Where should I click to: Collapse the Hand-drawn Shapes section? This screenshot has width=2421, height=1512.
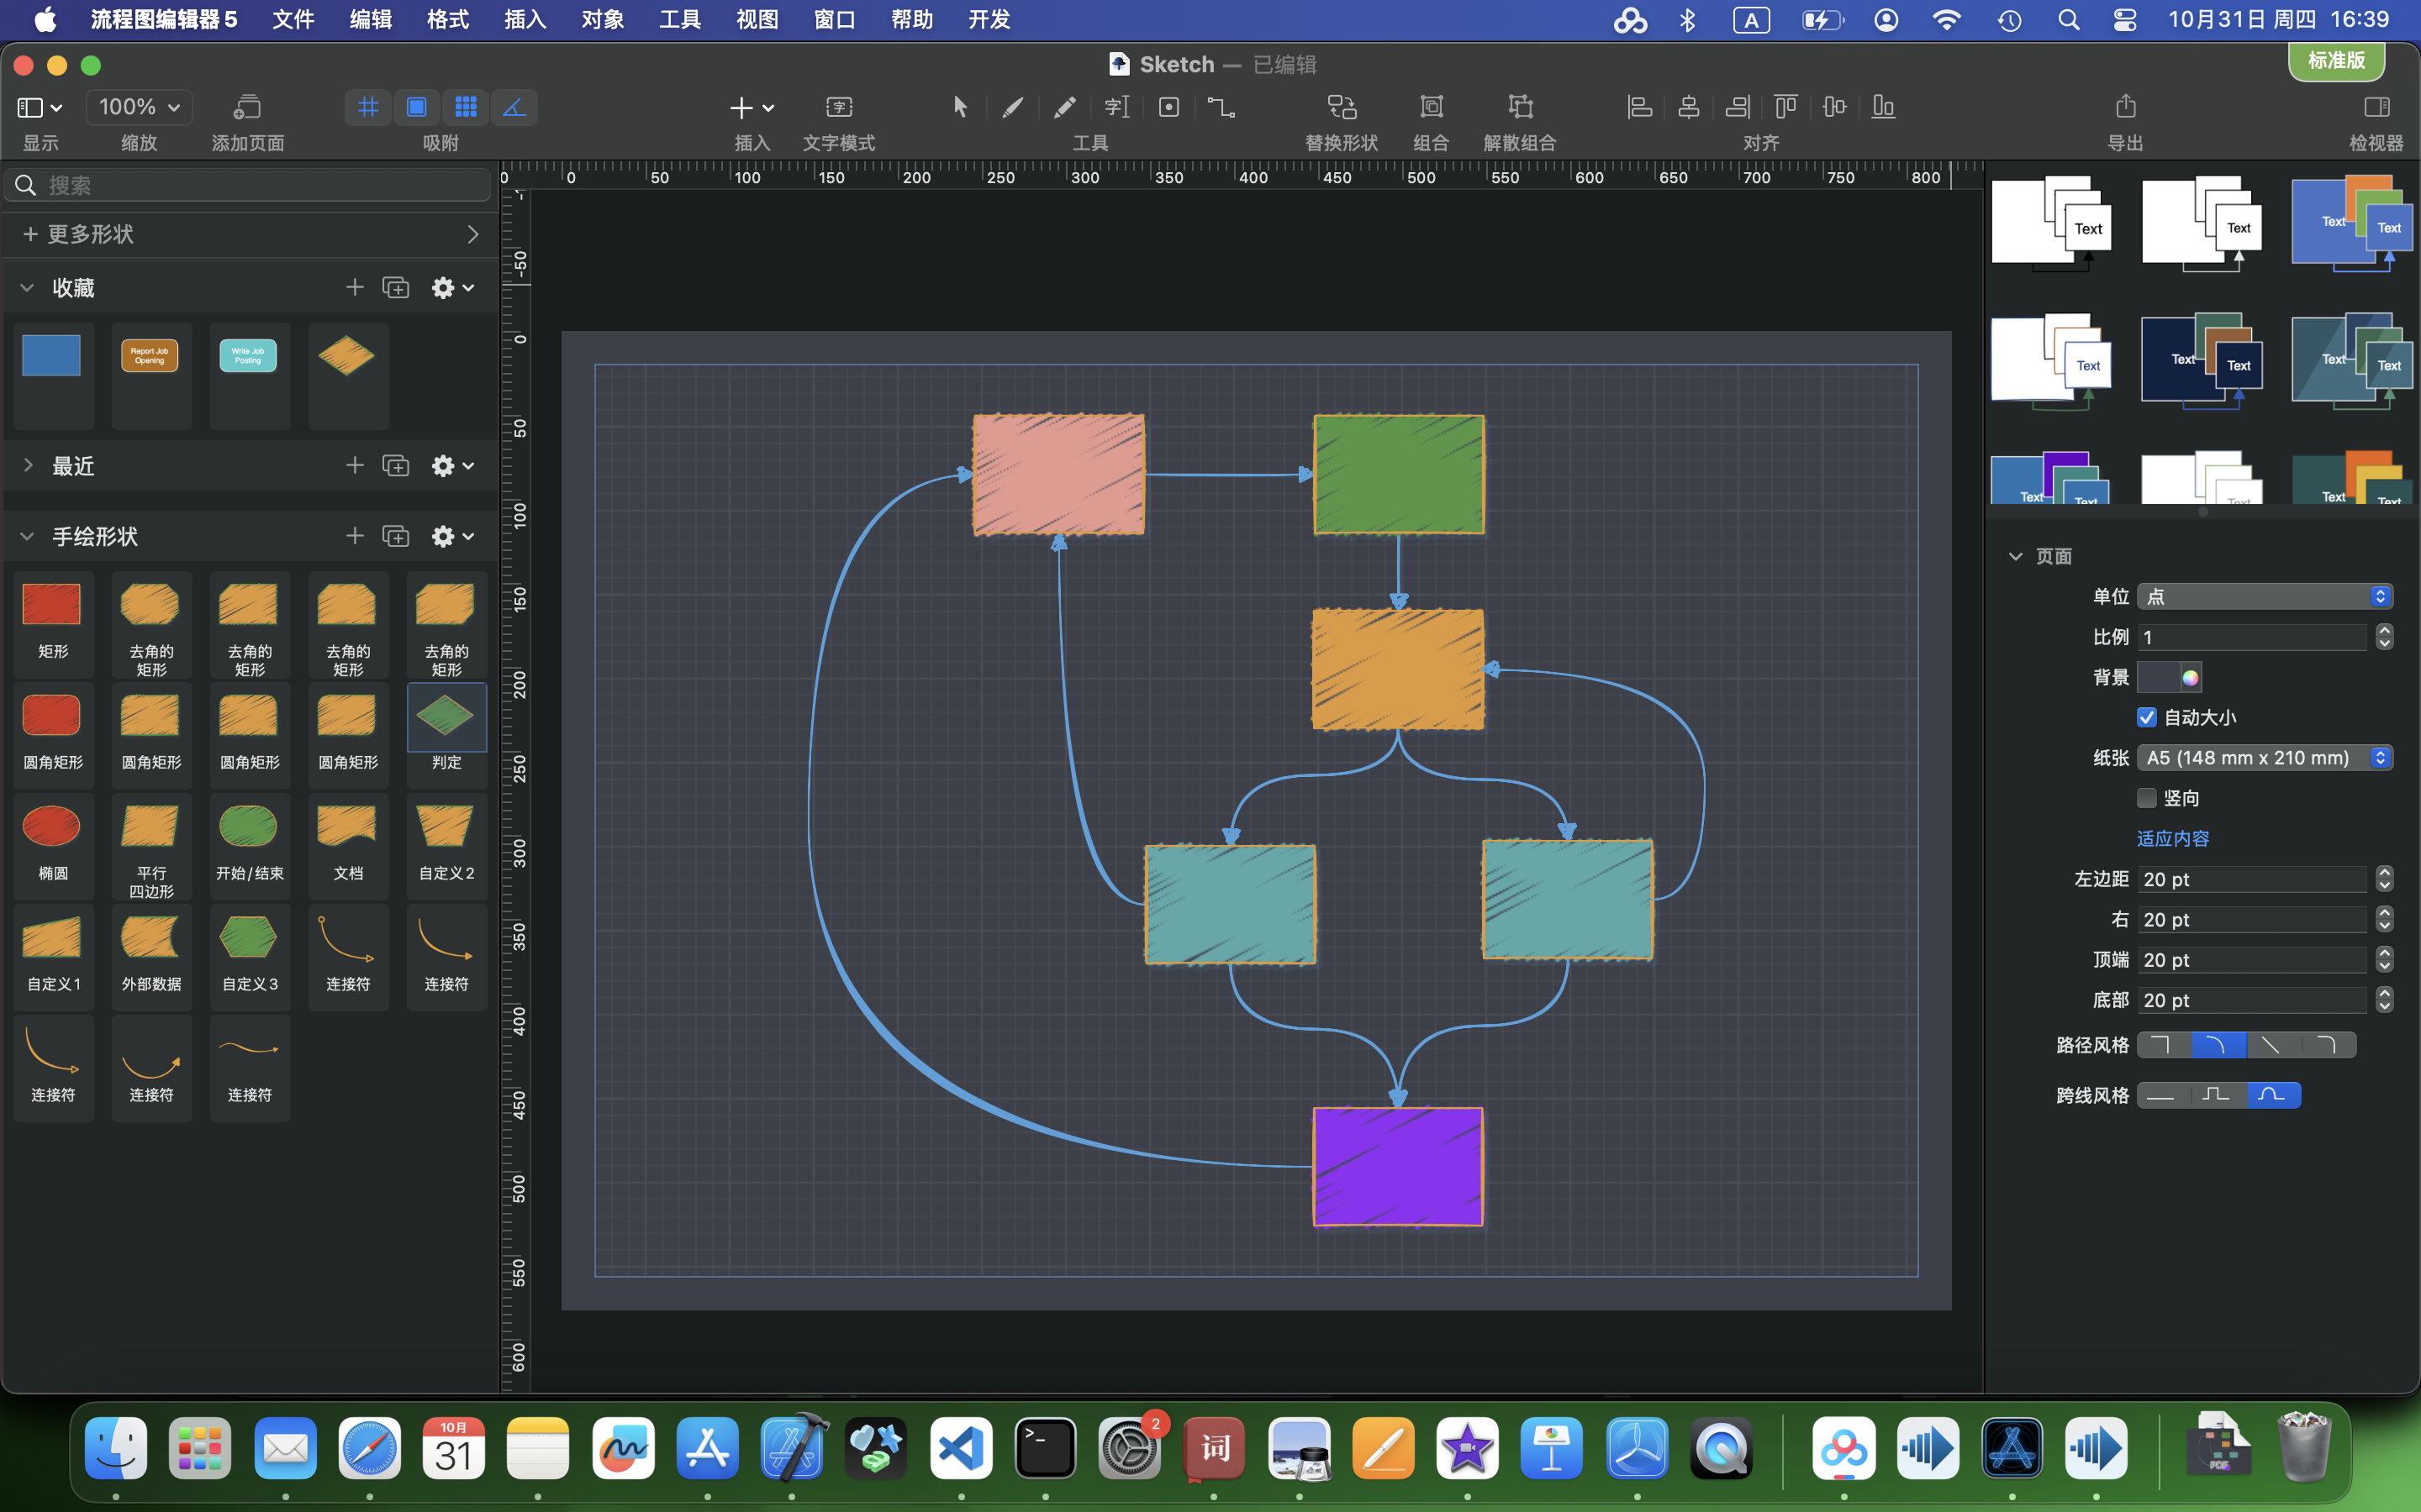[x=27, y=537]
